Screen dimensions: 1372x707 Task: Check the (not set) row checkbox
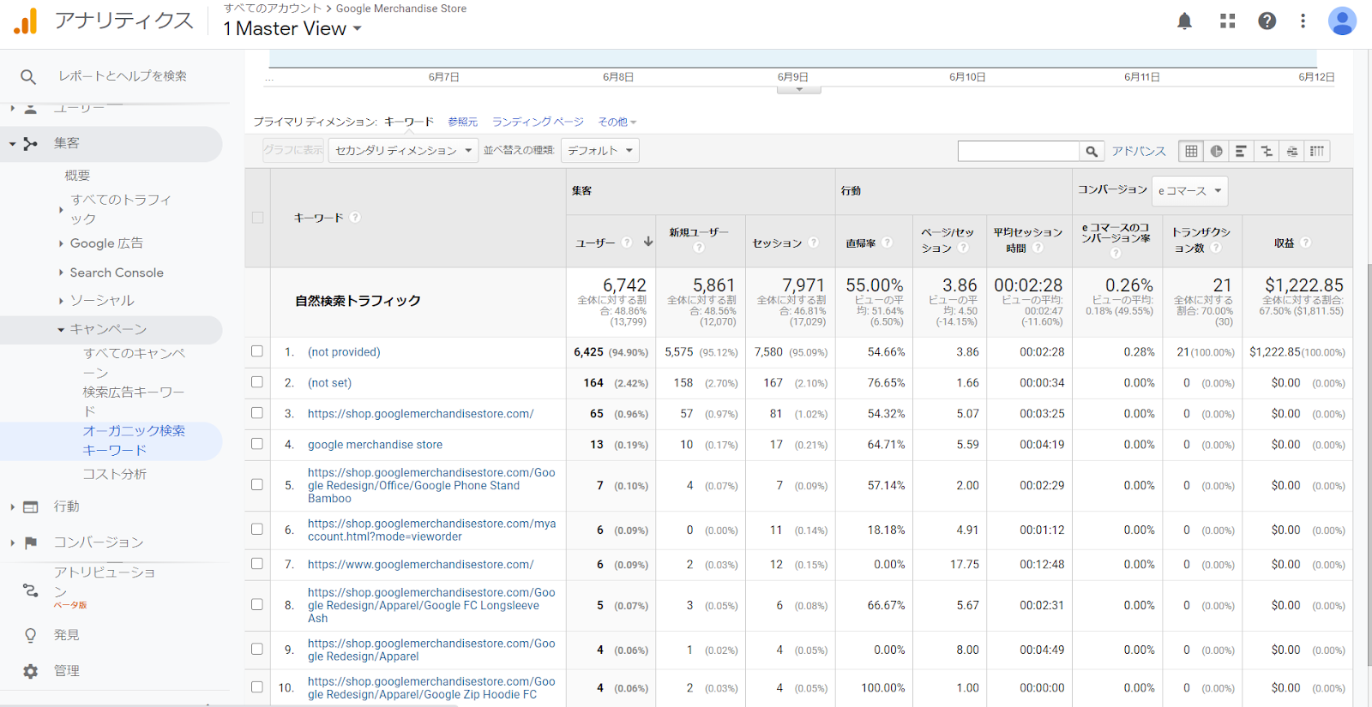click(x=257, y=382)
